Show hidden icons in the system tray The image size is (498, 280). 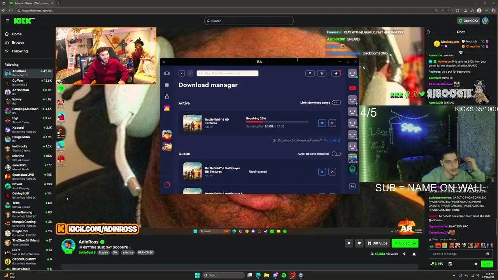[x=455, y=275]
